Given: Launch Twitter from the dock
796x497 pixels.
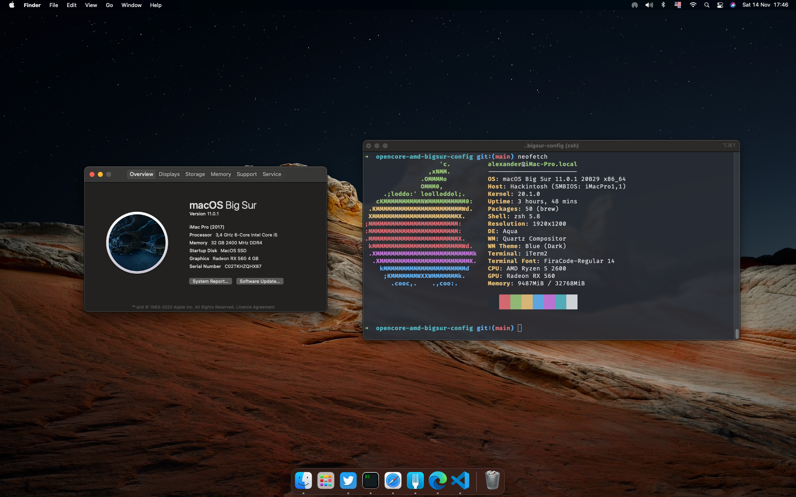Looking at the screenshot, I should [x=348, y=480].
